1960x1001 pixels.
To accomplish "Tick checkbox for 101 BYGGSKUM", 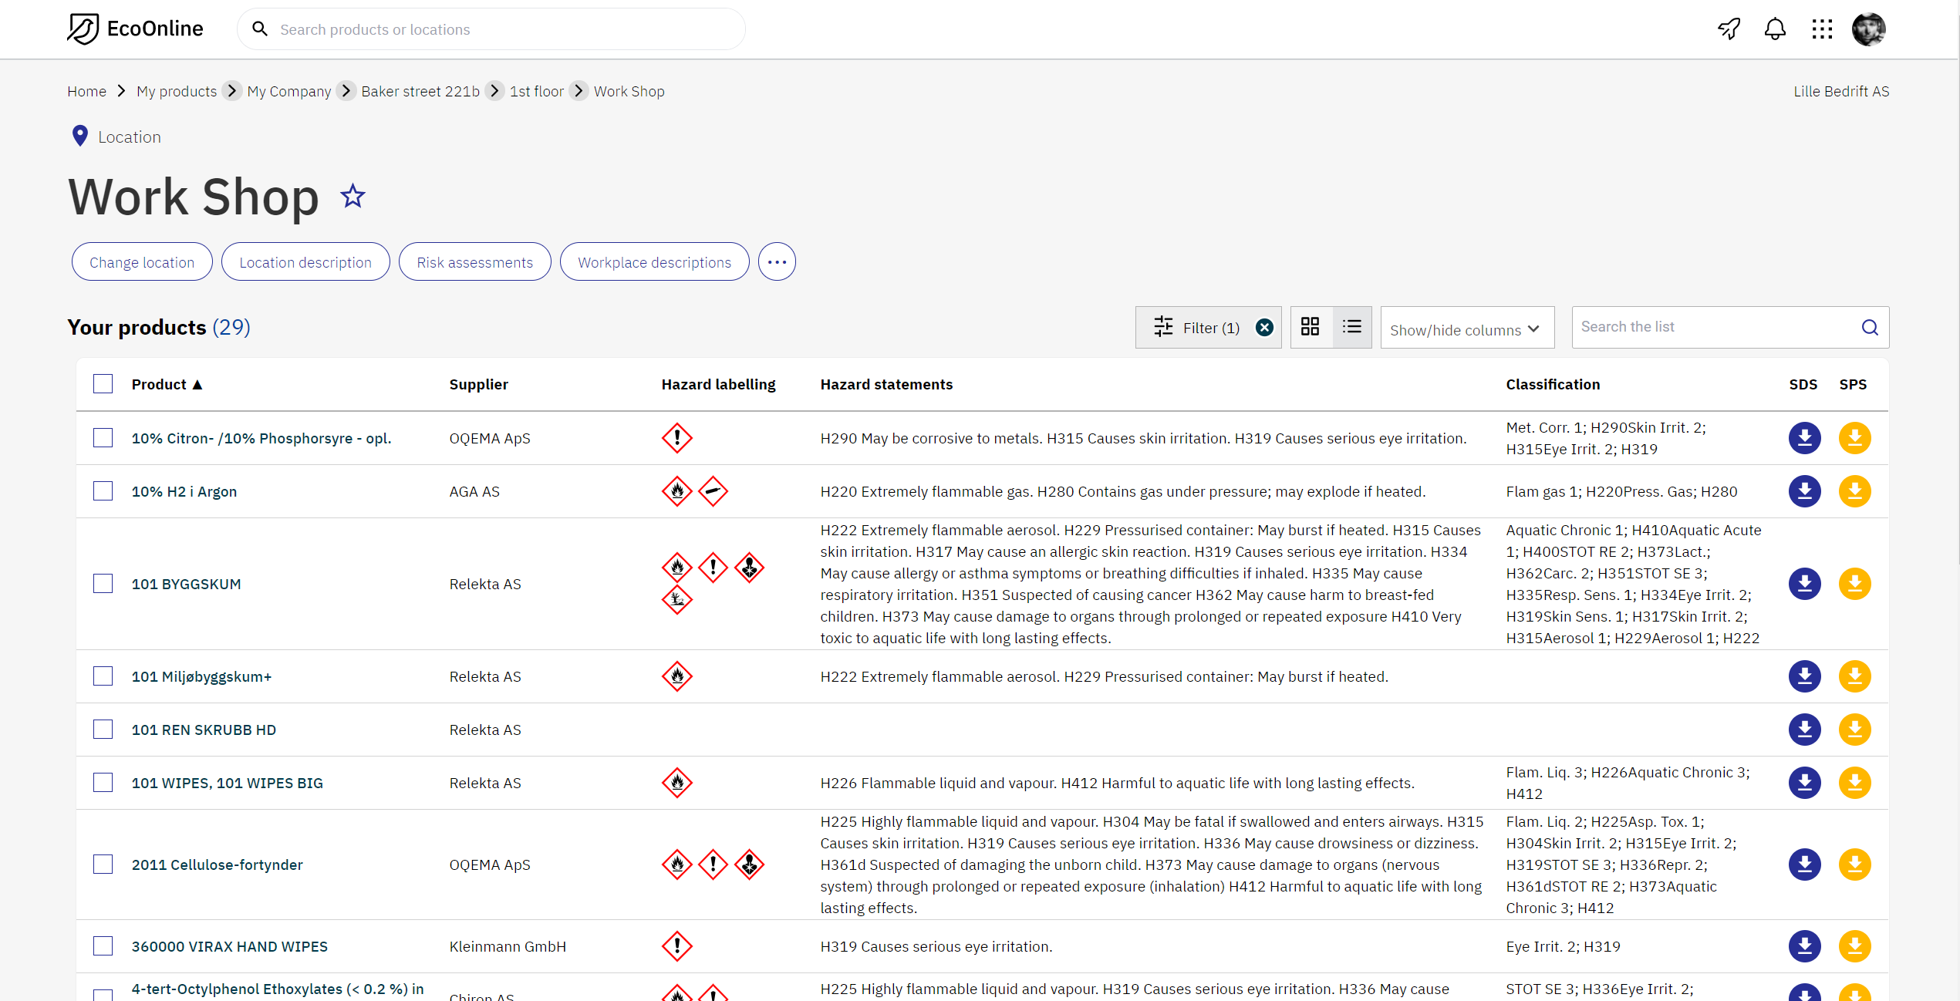I will coord(103,584).
